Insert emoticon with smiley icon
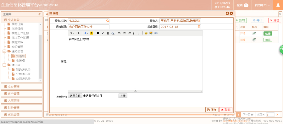 point(146,33)
